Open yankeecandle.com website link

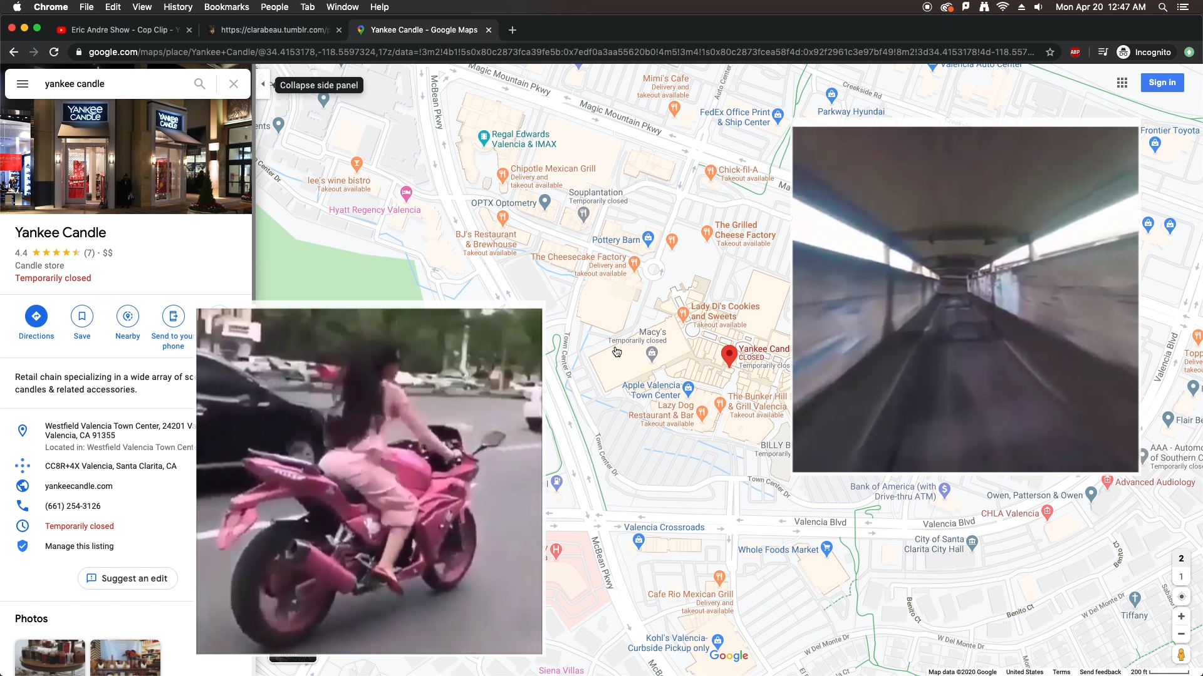coord(79,486)
